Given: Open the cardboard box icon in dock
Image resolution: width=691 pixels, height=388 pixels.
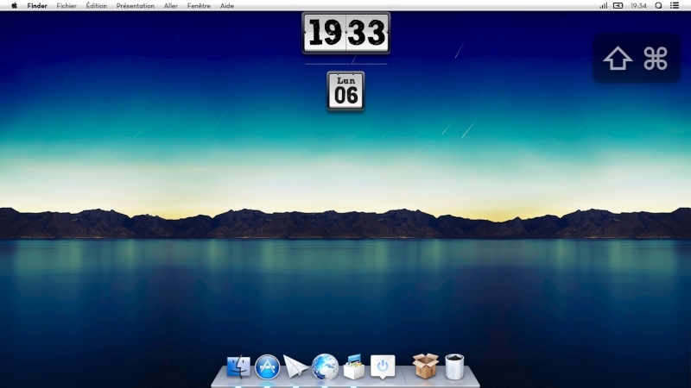Looking at the screenshot, I should point(425,366).
